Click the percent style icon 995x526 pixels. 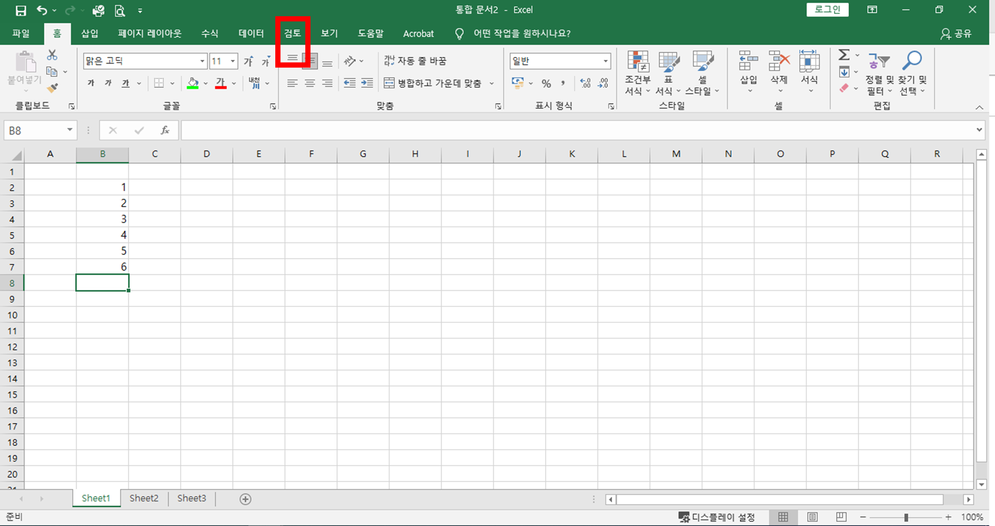[546, 83]
